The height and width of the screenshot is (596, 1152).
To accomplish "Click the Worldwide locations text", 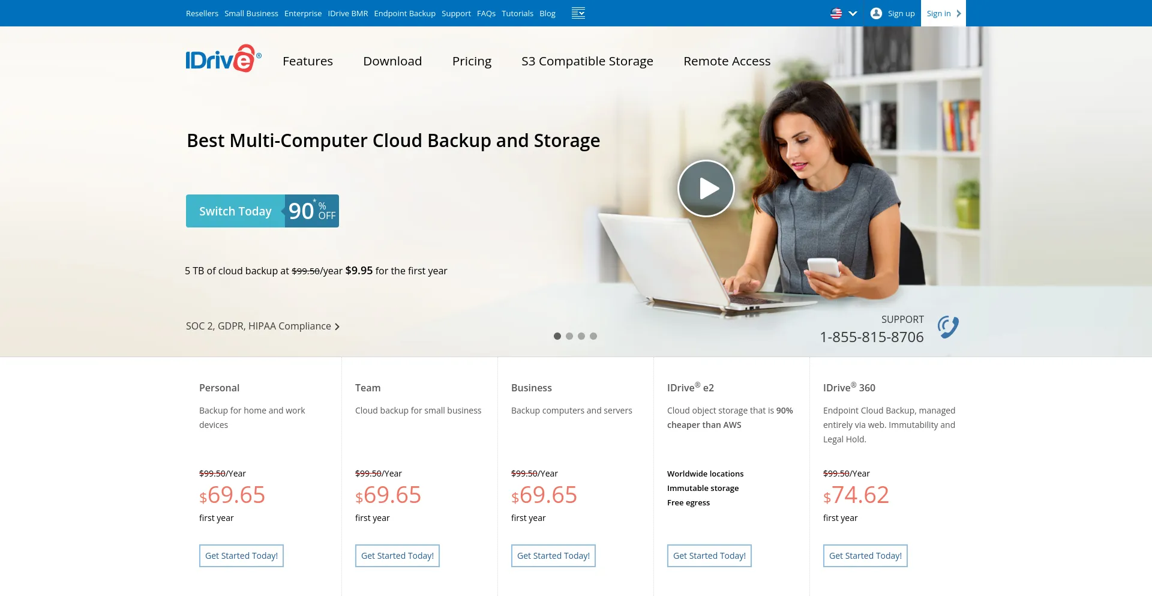I will (x=705, y=474).
